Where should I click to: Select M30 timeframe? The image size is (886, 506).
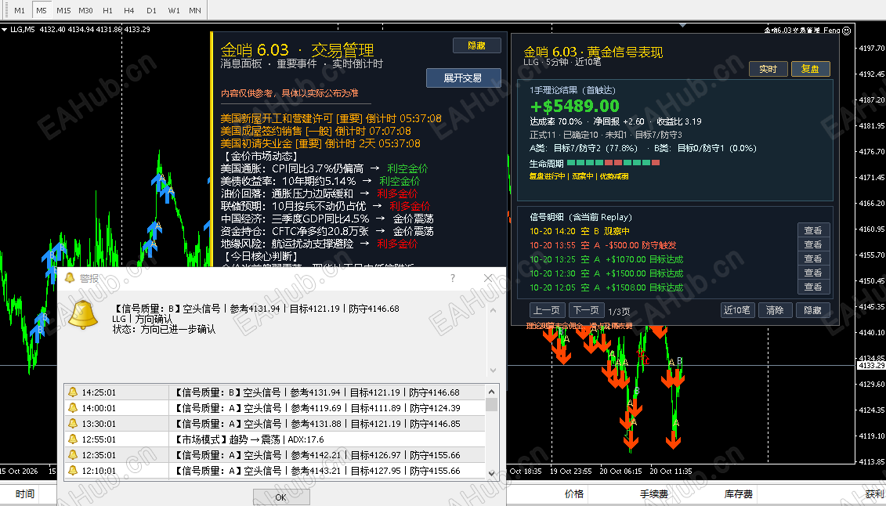[86, 10]
